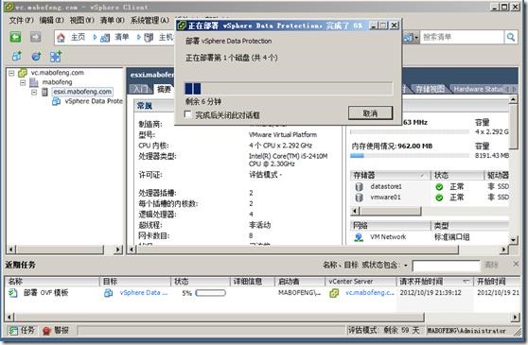Click the deployment progress bar
The width and height of the screenshot is (528, 345).
289,89
